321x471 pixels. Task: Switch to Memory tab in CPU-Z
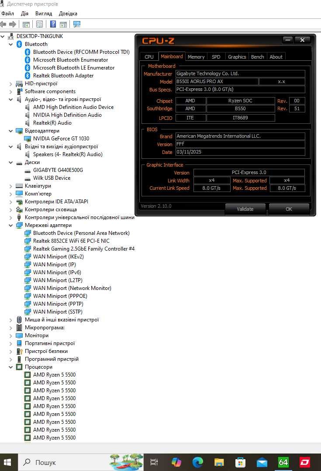tap(196, 57)
